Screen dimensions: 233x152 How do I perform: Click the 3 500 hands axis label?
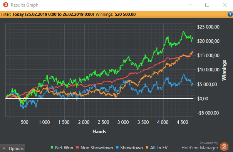tap(143, 122)
